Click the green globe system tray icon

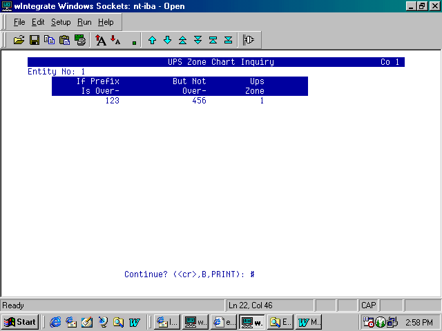click(x=381, y=322)
